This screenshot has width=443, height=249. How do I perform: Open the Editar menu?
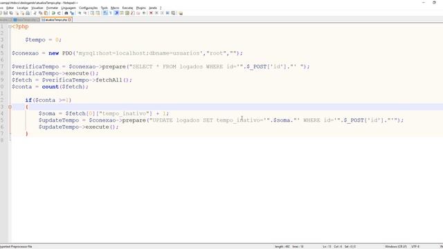[10, 8]
